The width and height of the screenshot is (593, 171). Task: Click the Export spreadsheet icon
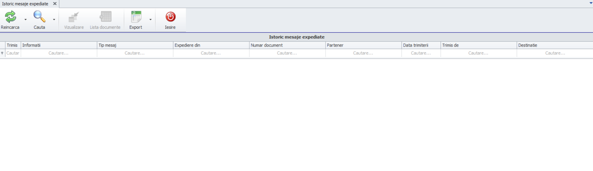136,17
